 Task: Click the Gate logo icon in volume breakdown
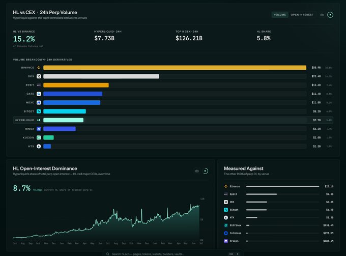tap(39, 94)
